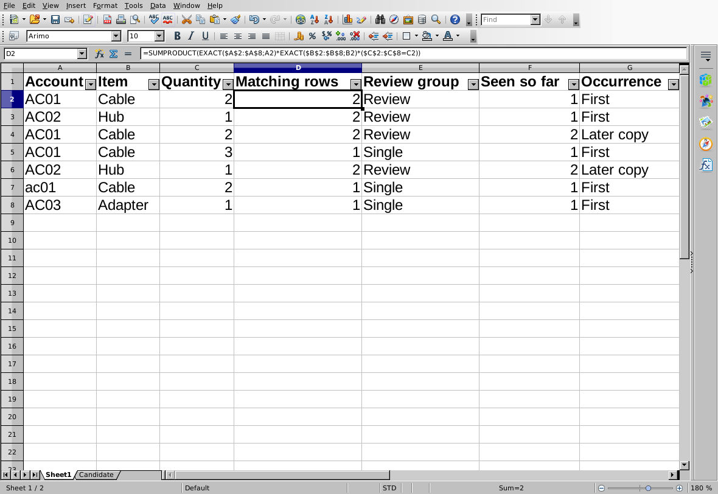The width and height of the screenshot is (718, 494).
Task: Insert a hyperlink
Action: pos(301,19)
